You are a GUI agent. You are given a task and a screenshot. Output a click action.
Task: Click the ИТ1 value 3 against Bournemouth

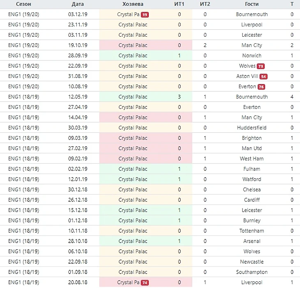(179, 97)
